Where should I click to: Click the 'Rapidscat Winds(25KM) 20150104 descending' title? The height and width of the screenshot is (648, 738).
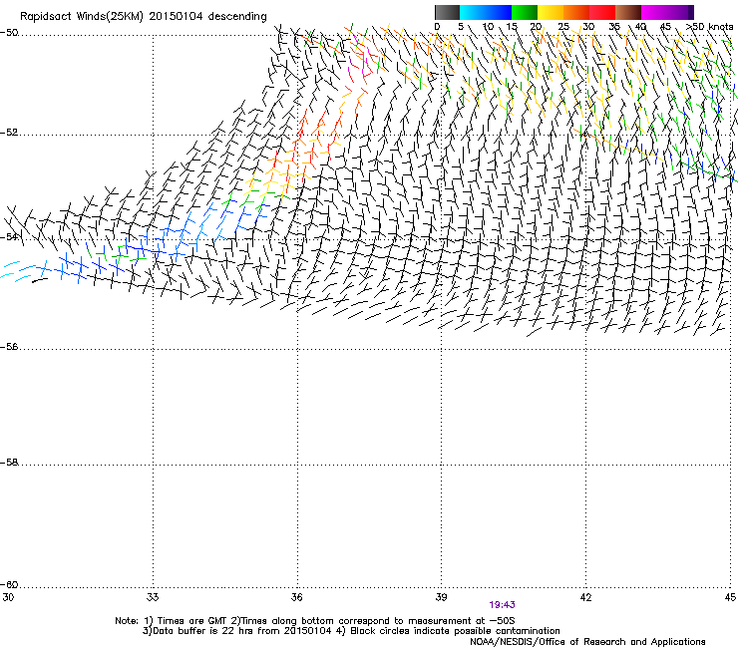pyautogui.click(x=143, y=17)
